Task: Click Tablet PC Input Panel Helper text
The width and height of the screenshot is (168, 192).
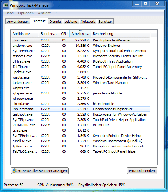Action: (x=115, y=151)
